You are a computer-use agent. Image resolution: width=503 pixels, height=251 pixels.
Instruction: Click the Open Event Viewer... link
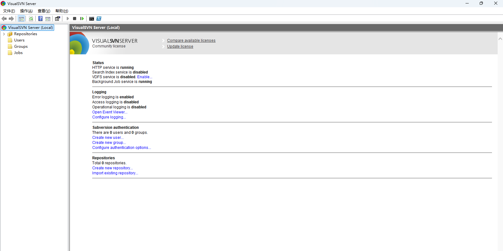coord(110,112)
